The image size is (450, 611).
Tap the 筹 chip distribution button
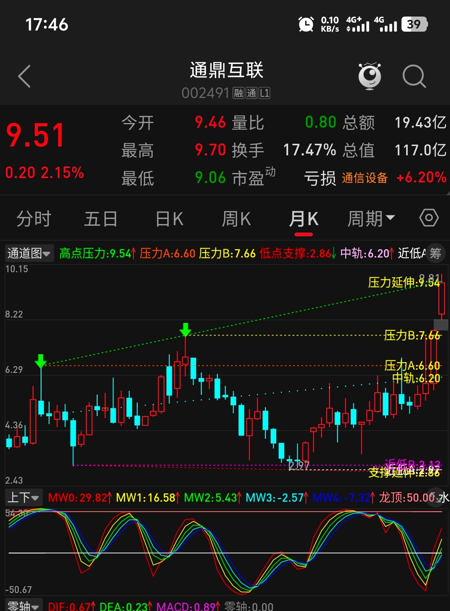click(x=436, y=253)
